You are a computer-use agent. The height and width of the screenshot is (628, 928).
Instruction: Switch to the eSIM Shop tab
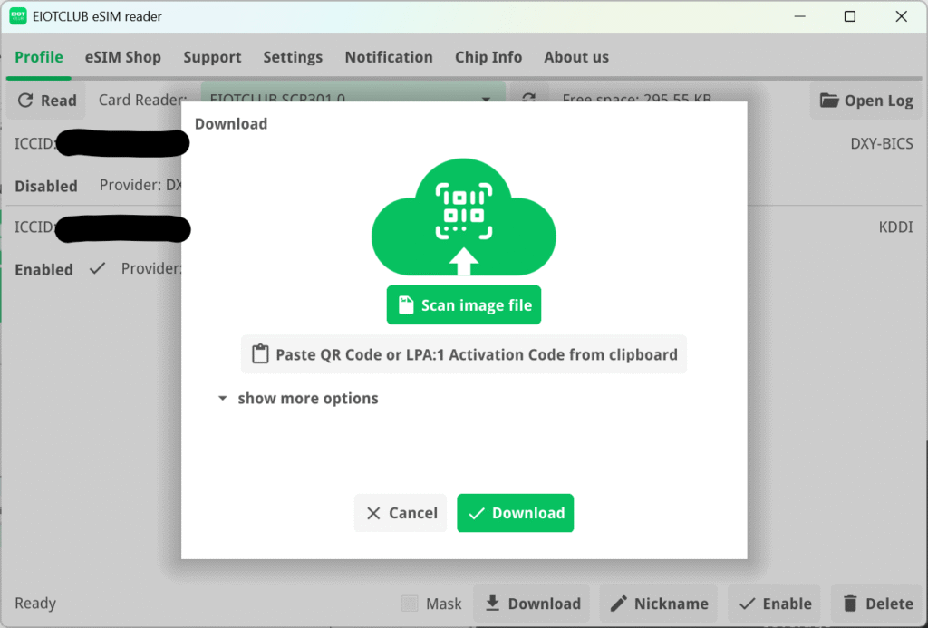point(123,57)
